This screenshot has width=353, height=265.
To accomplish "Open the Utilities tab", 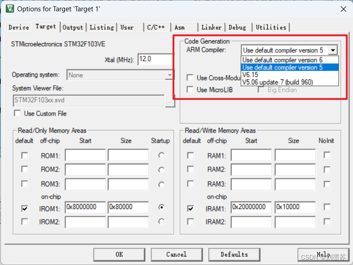I will 271,28.
